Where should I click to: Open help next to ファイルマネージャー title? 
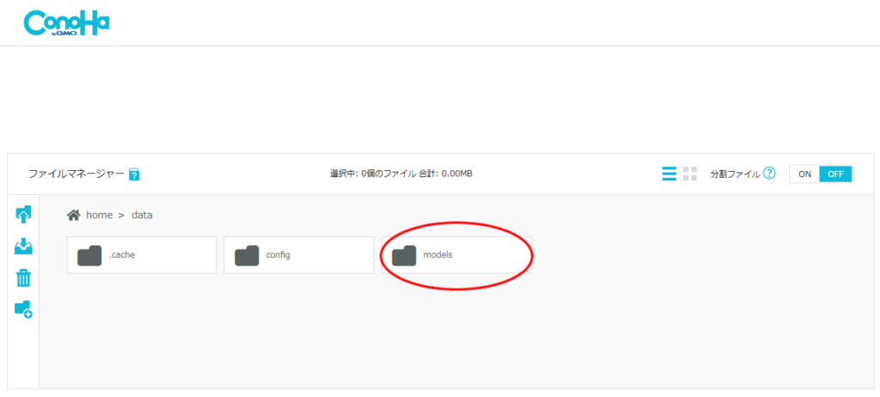pyautogui.click(x=134, y=174)
